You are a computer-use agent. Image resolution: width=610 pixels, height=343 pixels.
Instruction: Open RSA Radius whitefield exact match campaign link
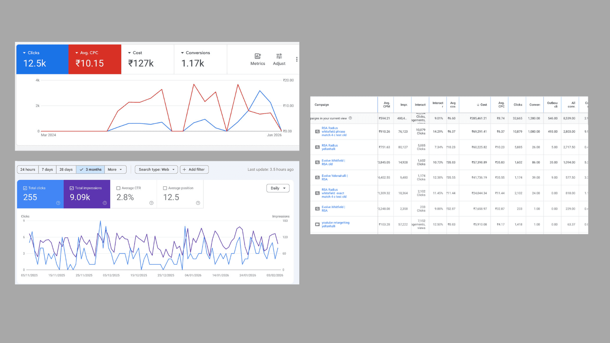click(334, 193)
